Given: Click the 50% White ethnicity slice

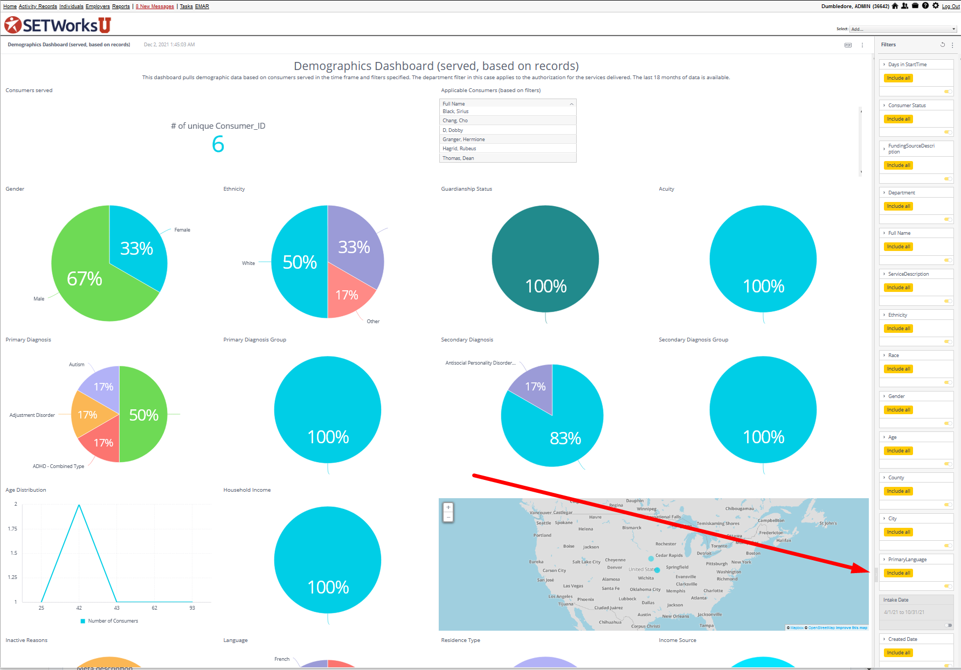Looking at the screenshot, I should point(299,262).
